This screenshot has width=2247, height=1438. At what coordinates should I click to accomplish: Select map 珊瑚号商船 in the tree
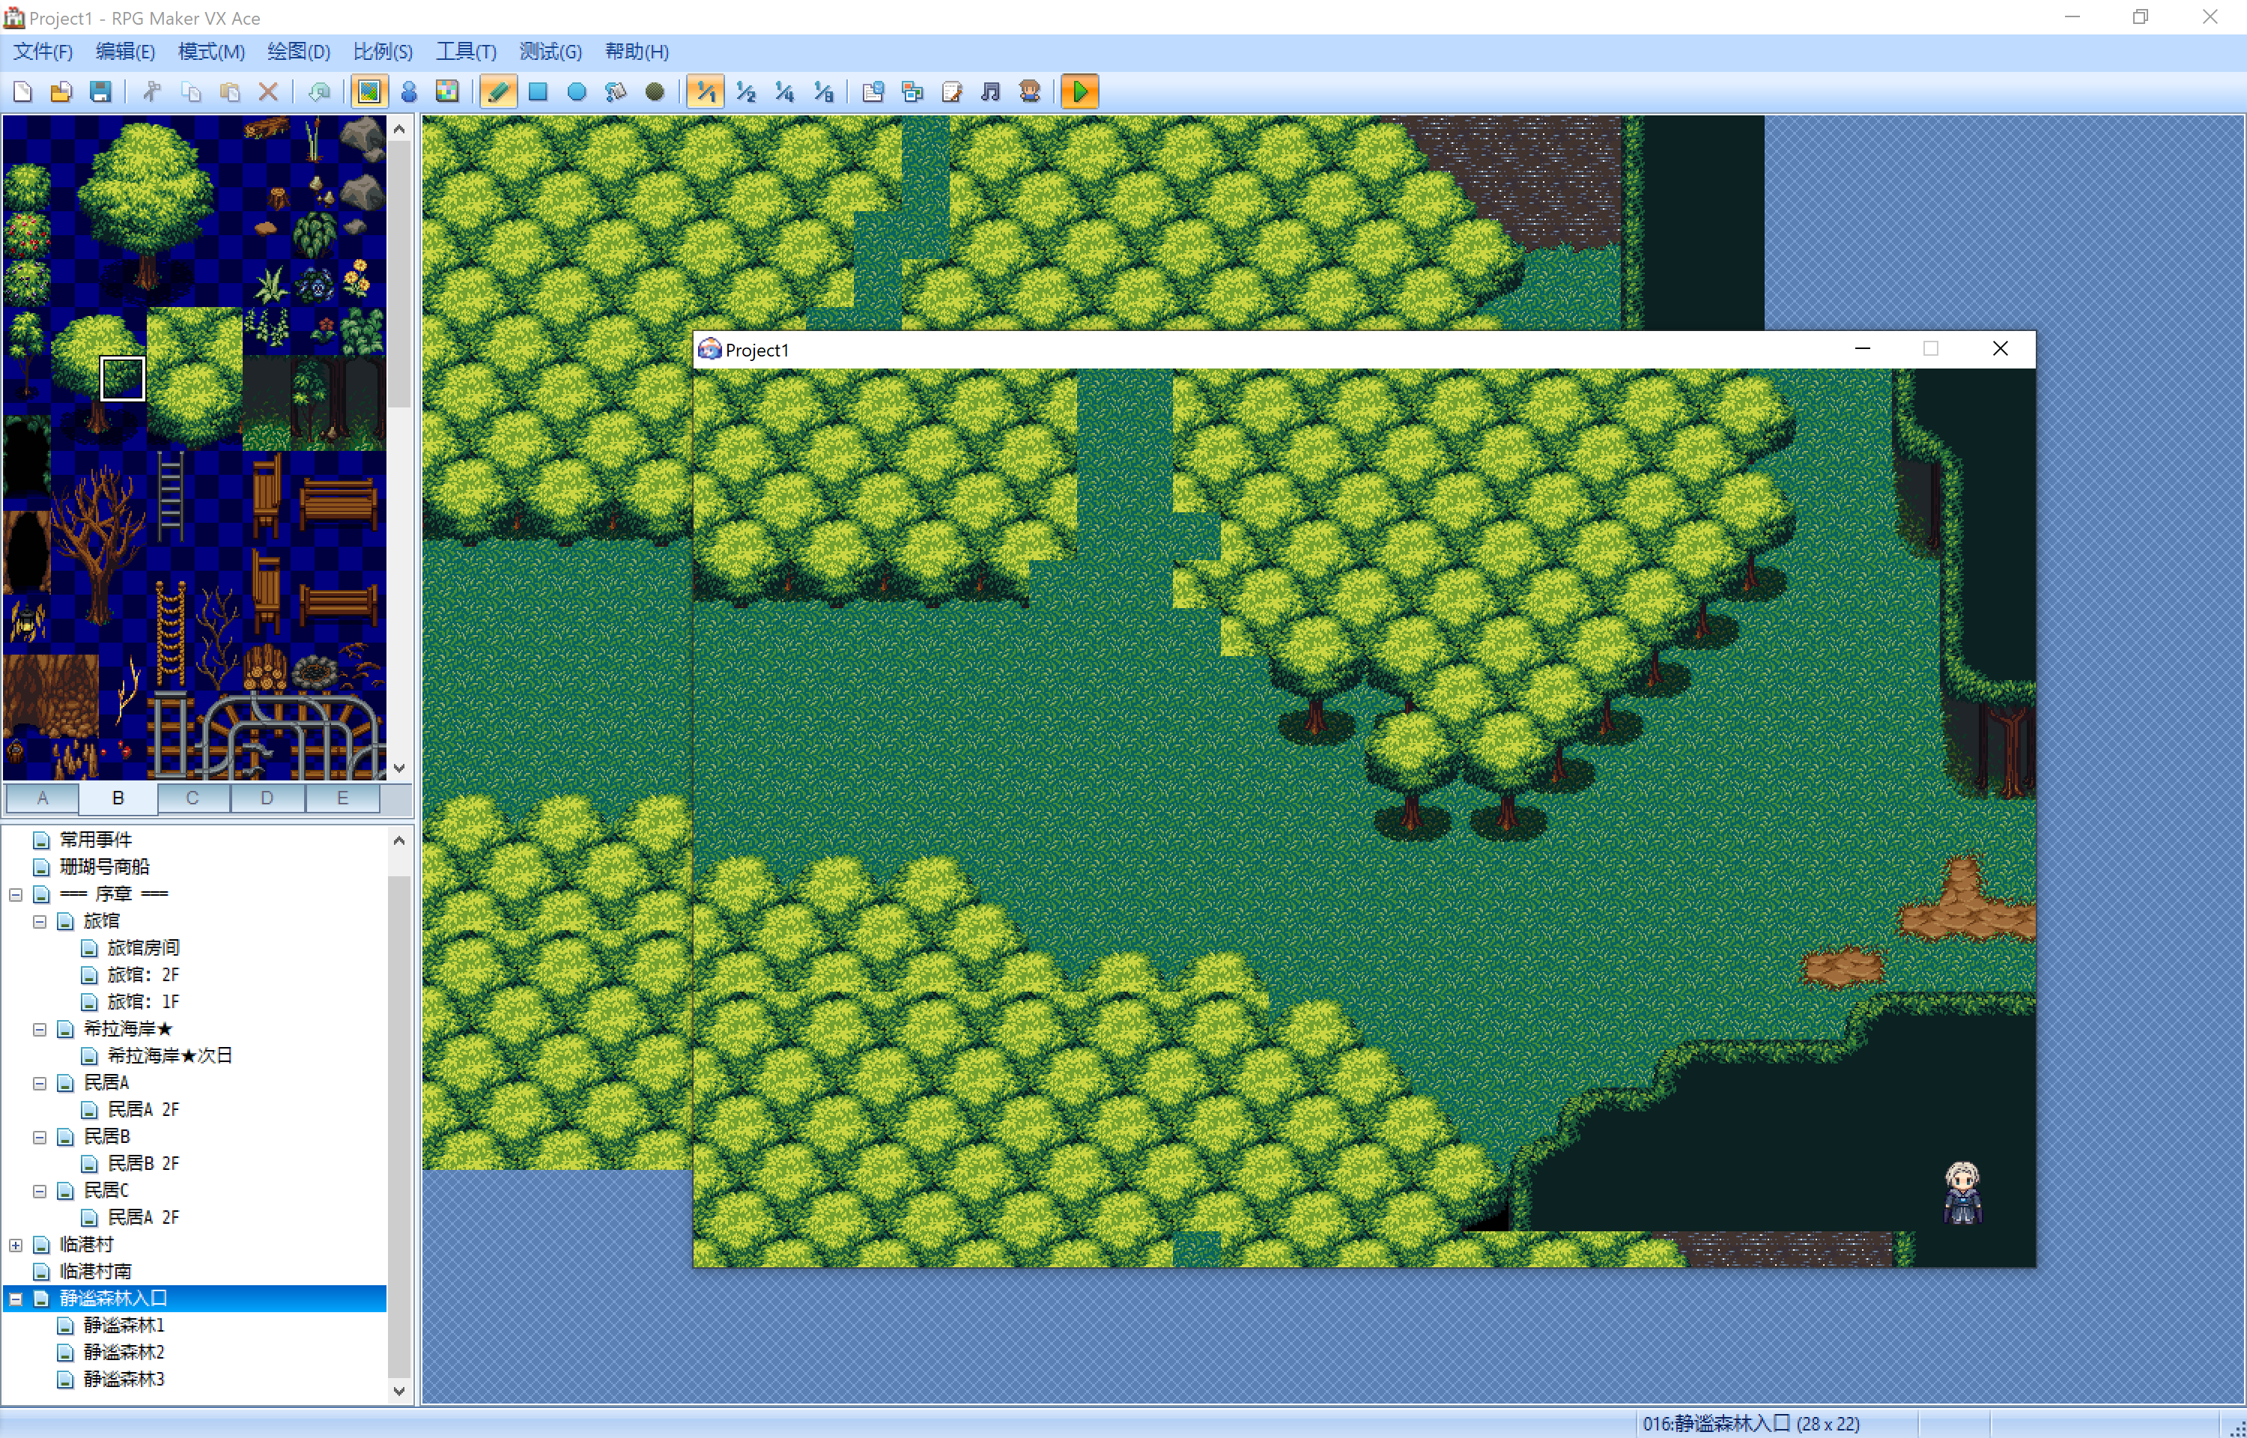pos(105,867)
